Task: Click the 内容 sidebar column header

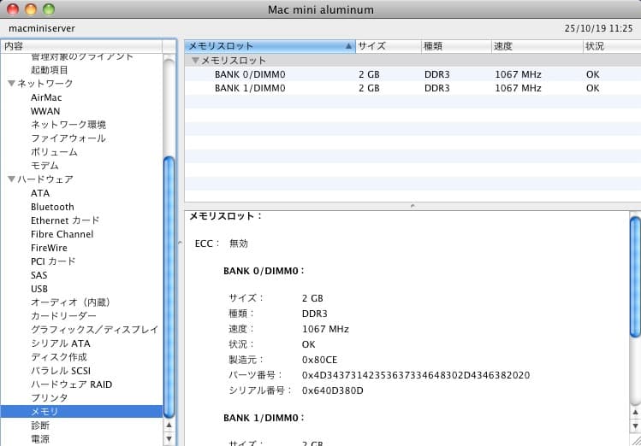Action: 82,46
